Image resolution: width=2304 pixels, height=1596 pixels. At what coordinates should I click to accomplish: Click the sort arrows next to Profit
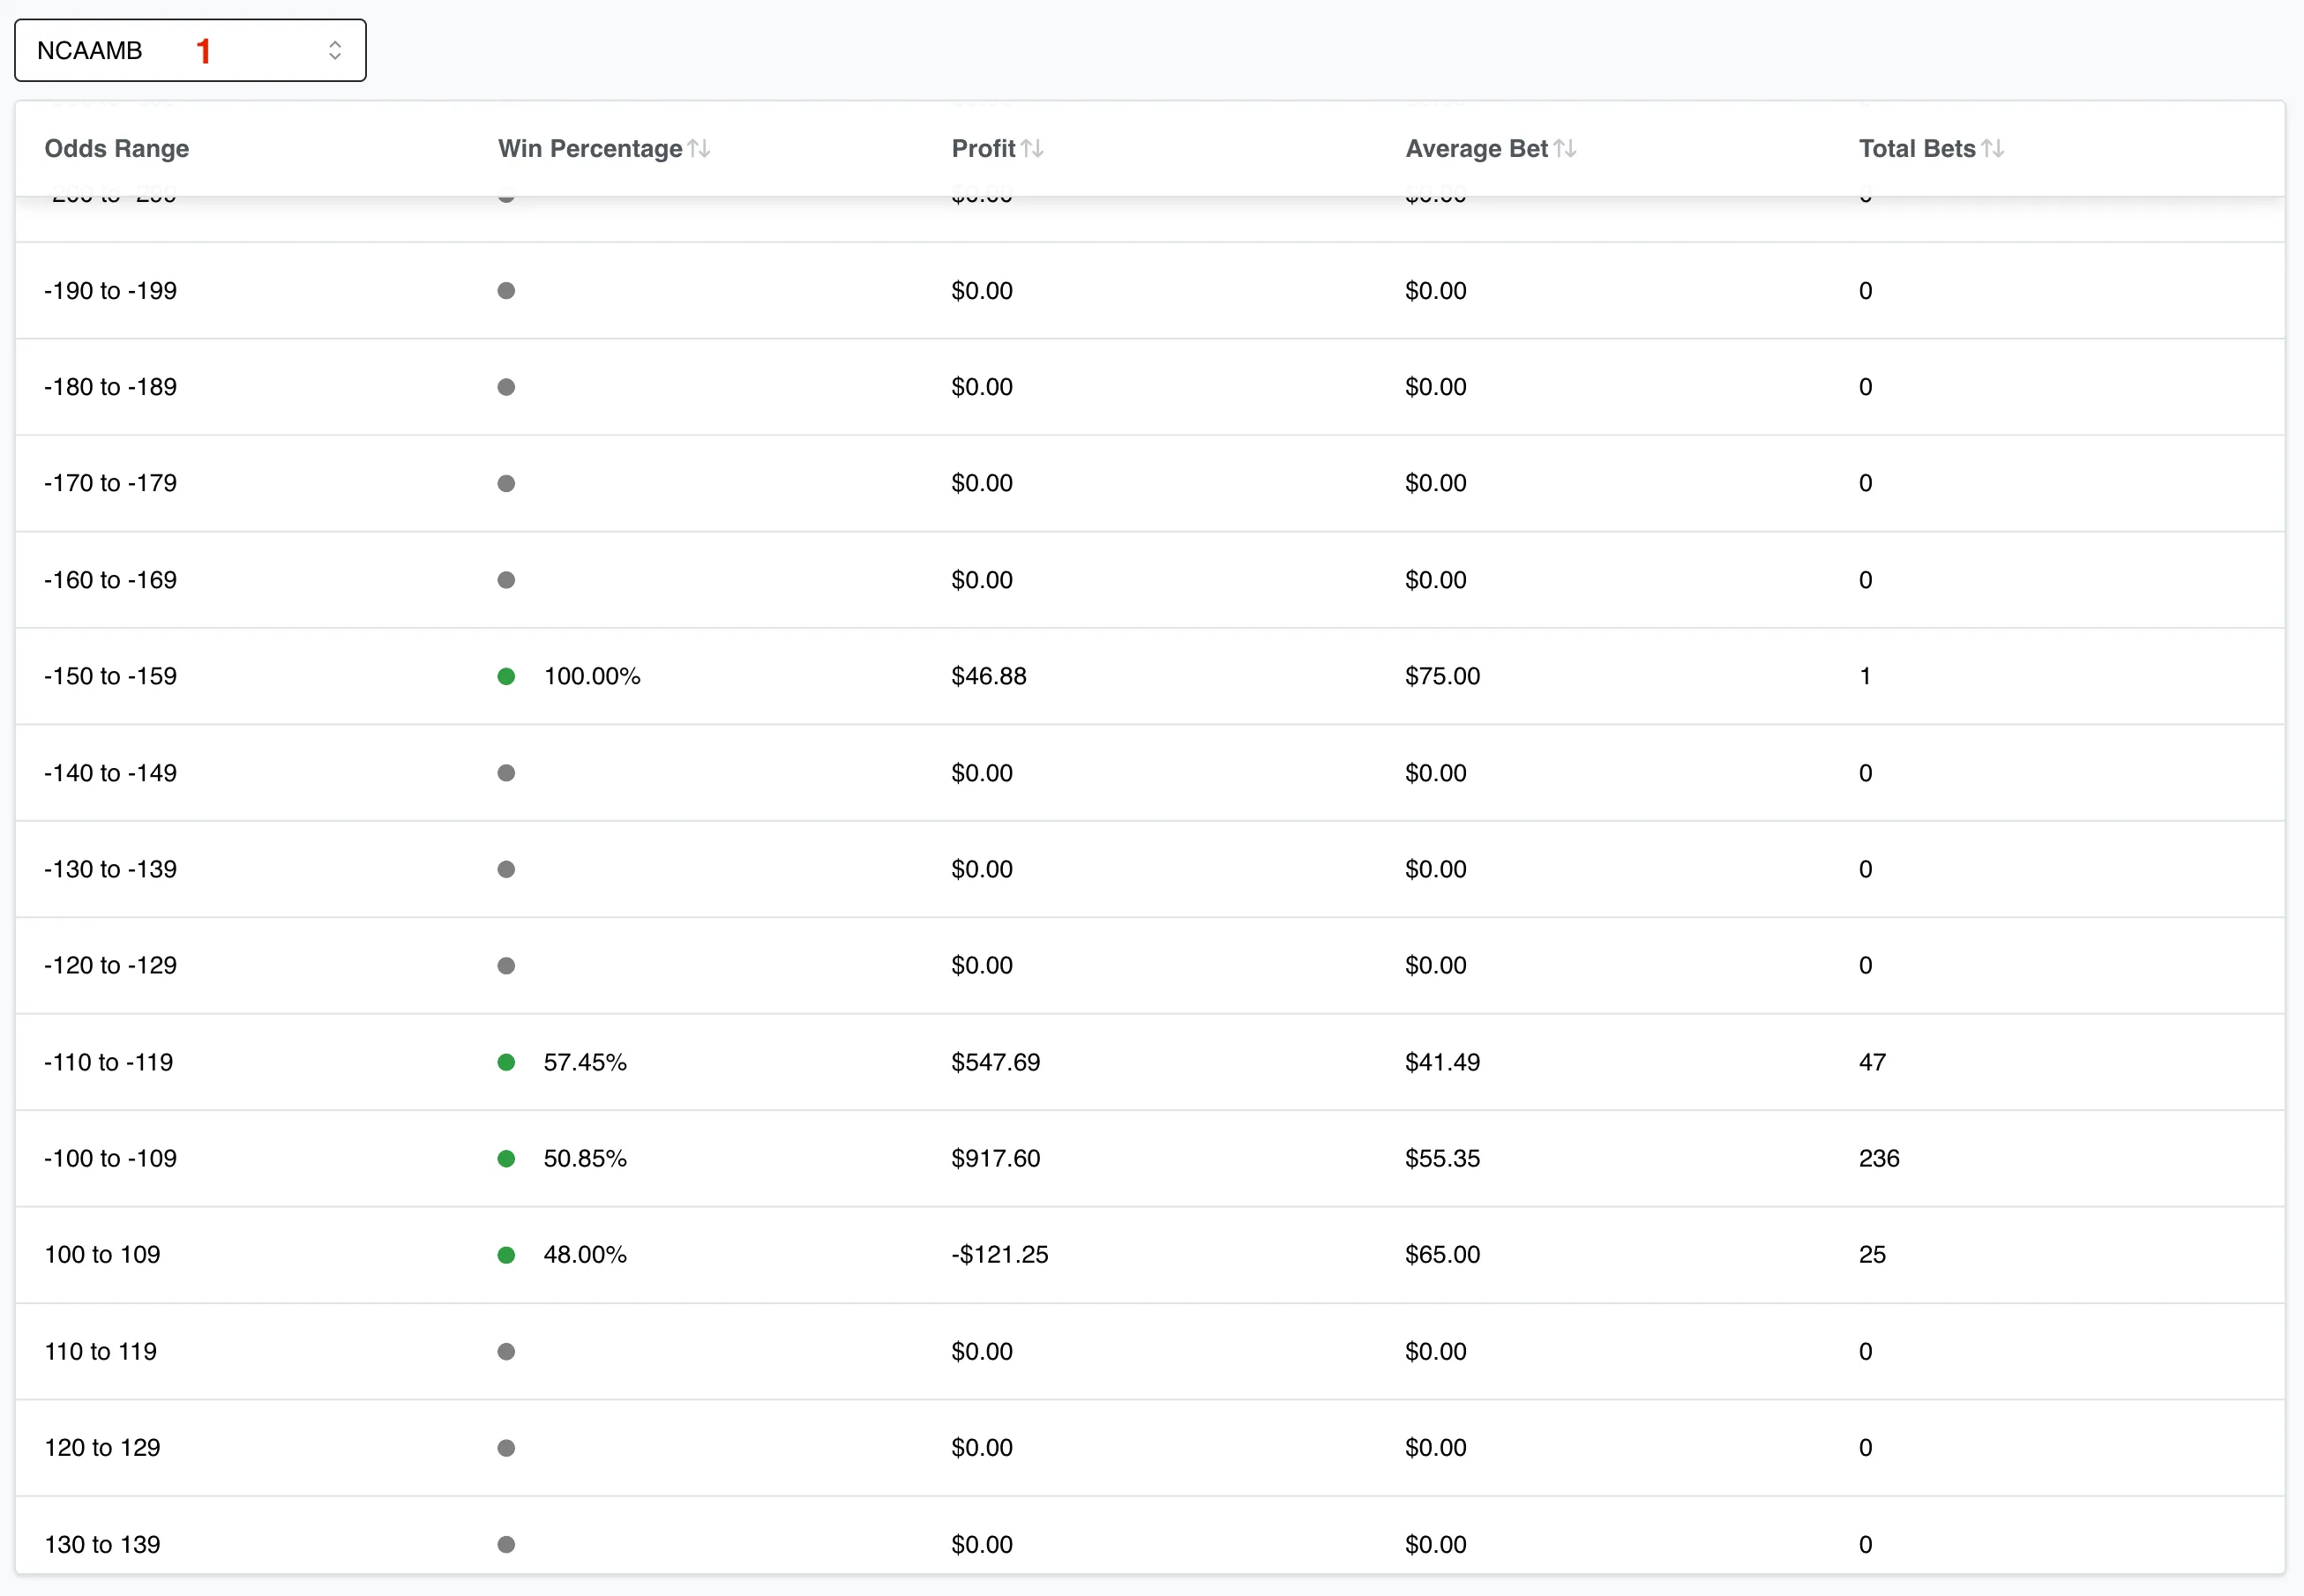pos(1032,149)
